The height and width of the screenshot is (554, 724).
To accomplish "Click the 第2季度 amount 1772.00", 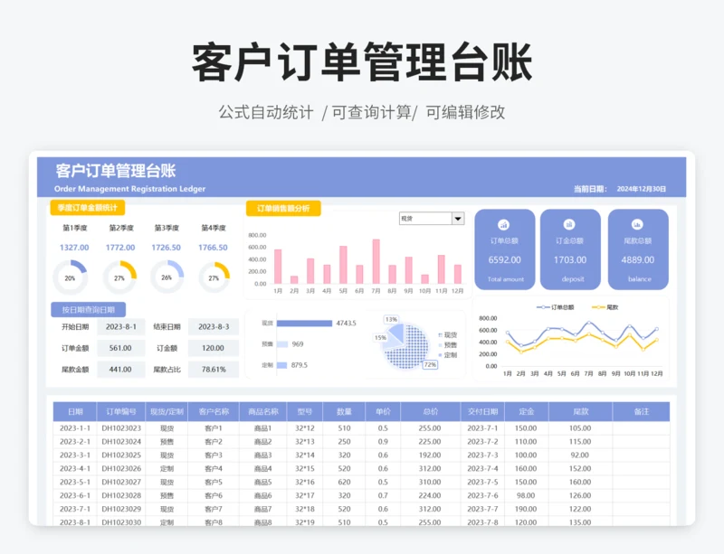I will (x=120, y=248).
